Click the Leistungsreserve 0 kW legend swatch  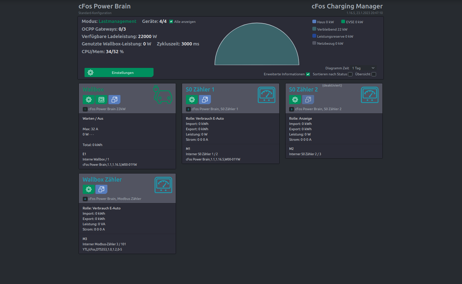coord(314,36)
